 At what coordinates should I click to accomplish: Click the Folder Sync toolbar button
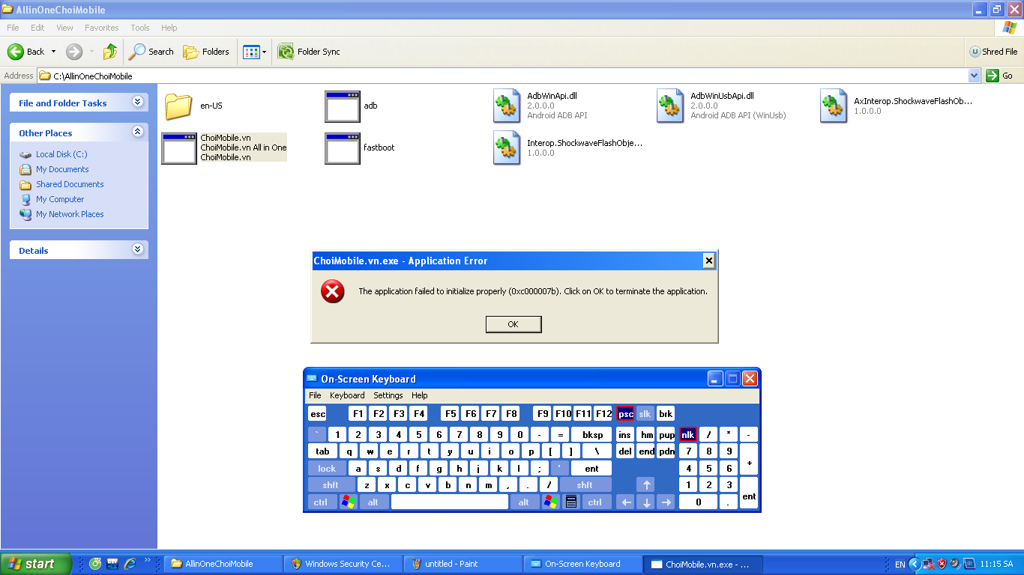pos(309,52)
